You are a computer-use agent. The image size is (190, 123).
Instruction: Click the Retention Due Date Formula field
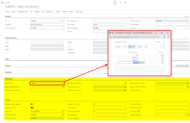[x=47, y=90]
